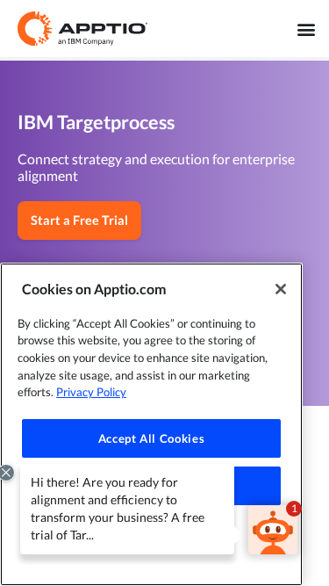Click the orange Apptio circle logo
The image size is (329, 586).
pyautogui.click(x=35, y=28)
